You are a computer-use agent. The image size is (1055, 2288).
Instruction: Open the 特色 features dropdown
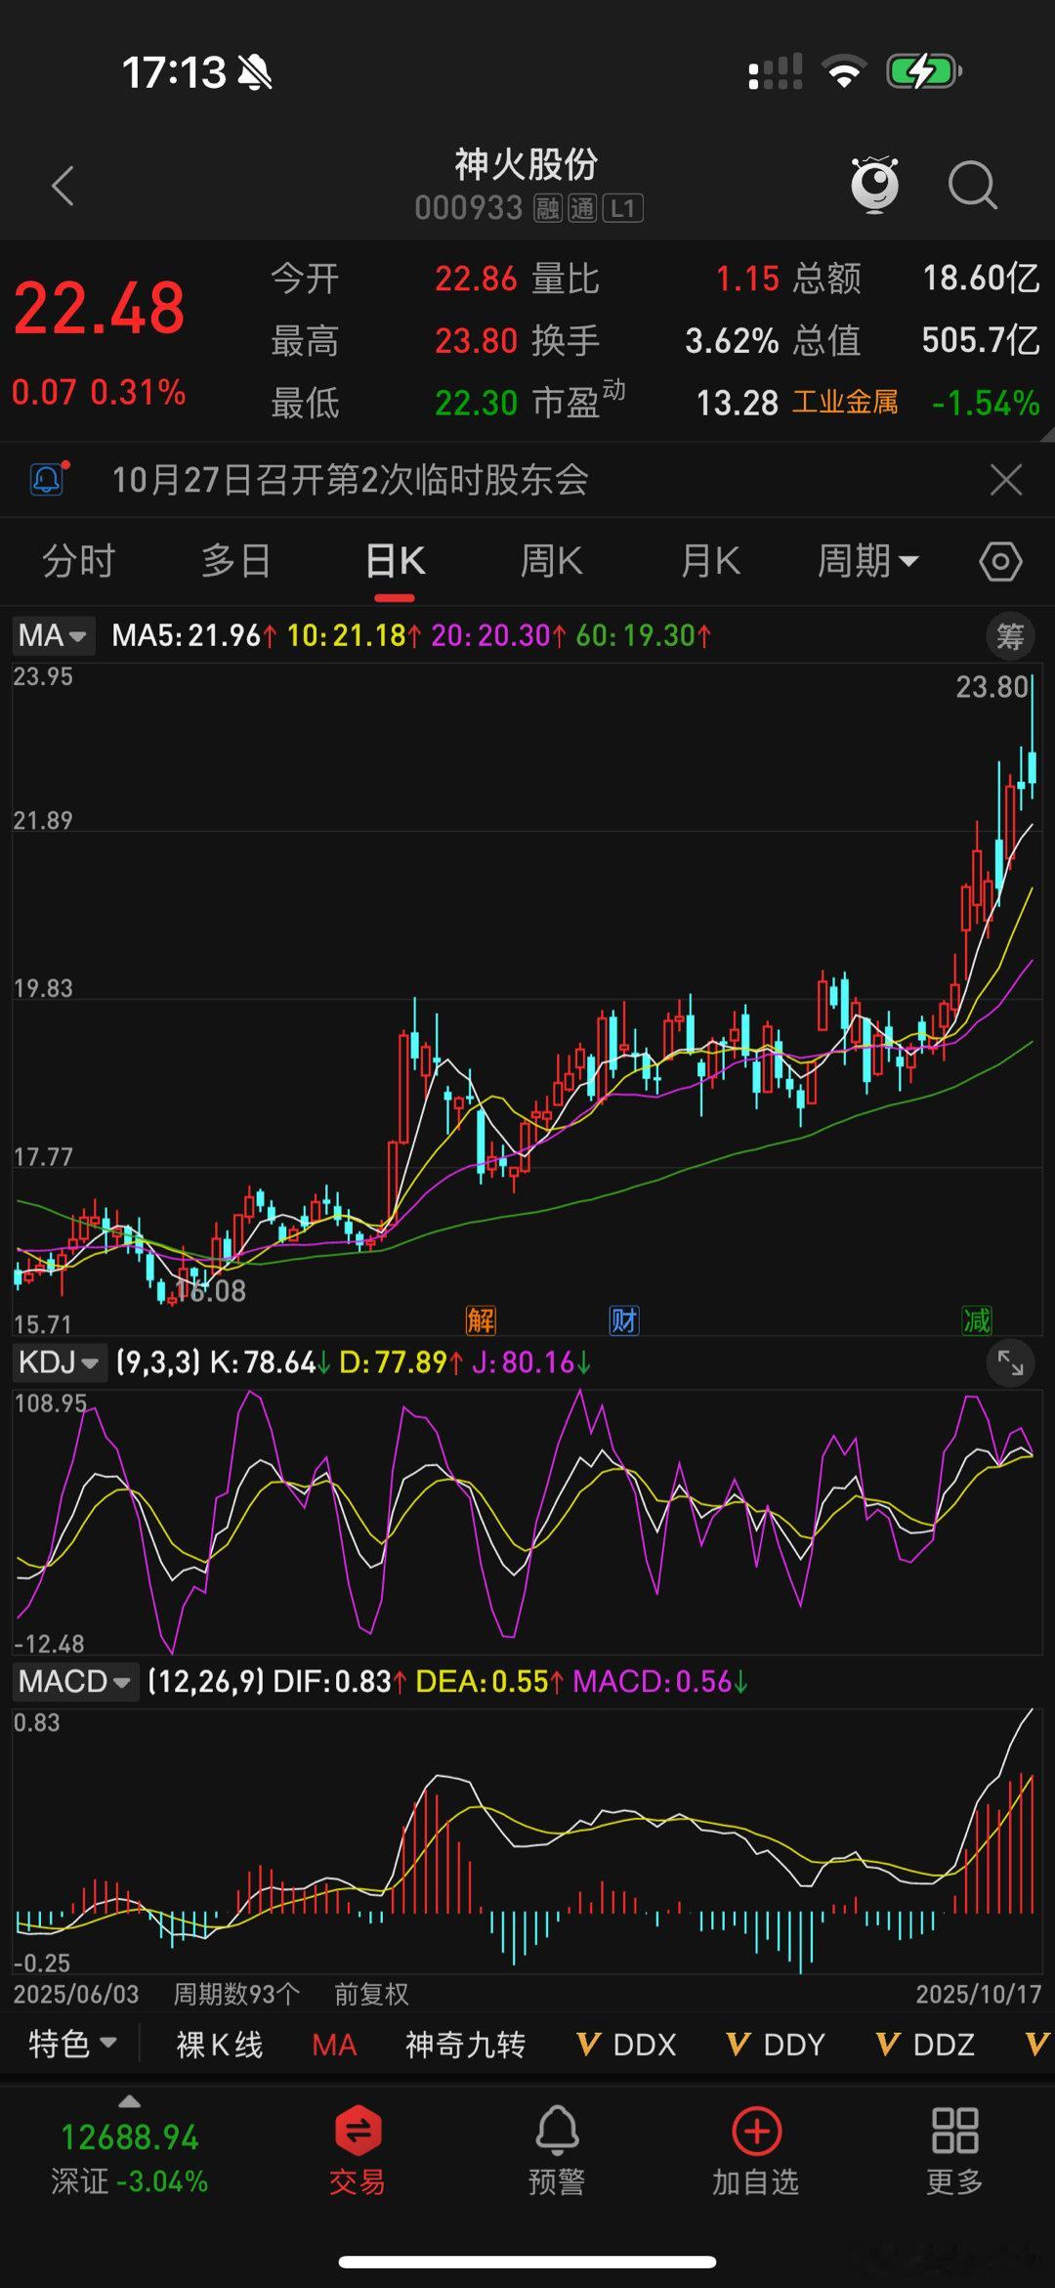point(73,2044)
